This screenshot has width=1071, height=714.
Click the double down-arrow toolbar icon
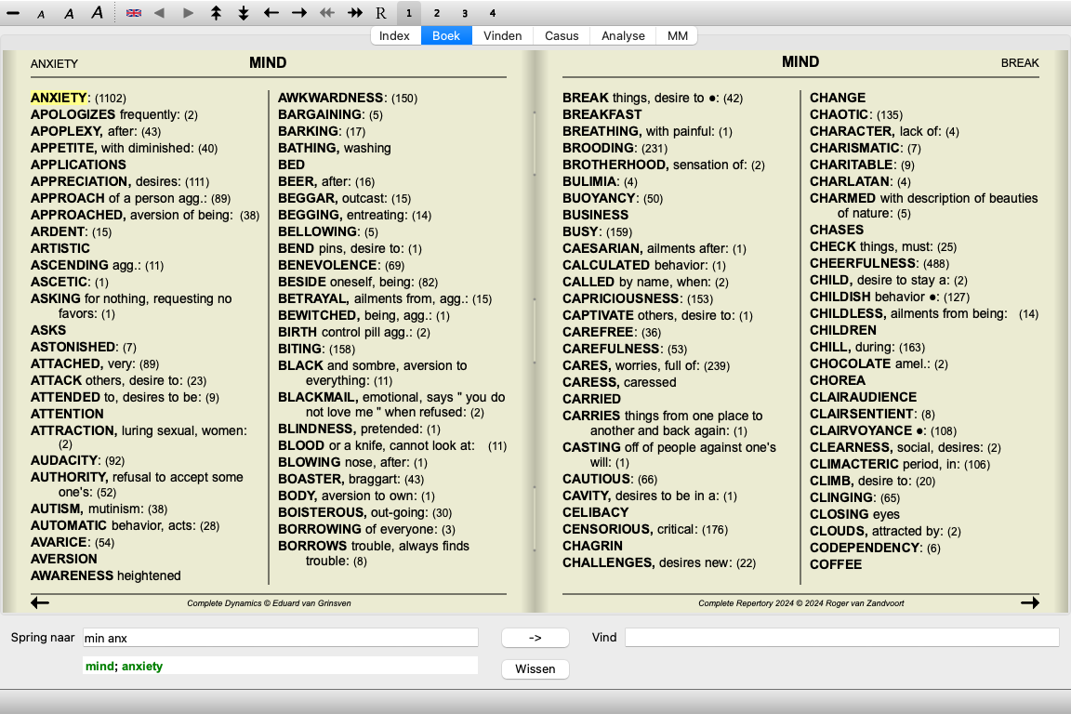(x=244, y=13)
